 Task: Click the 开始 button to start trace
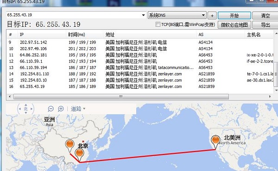click(234, 16)
